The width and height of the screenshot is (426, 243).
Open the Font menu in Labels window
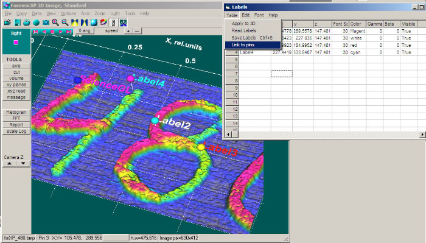259,15
